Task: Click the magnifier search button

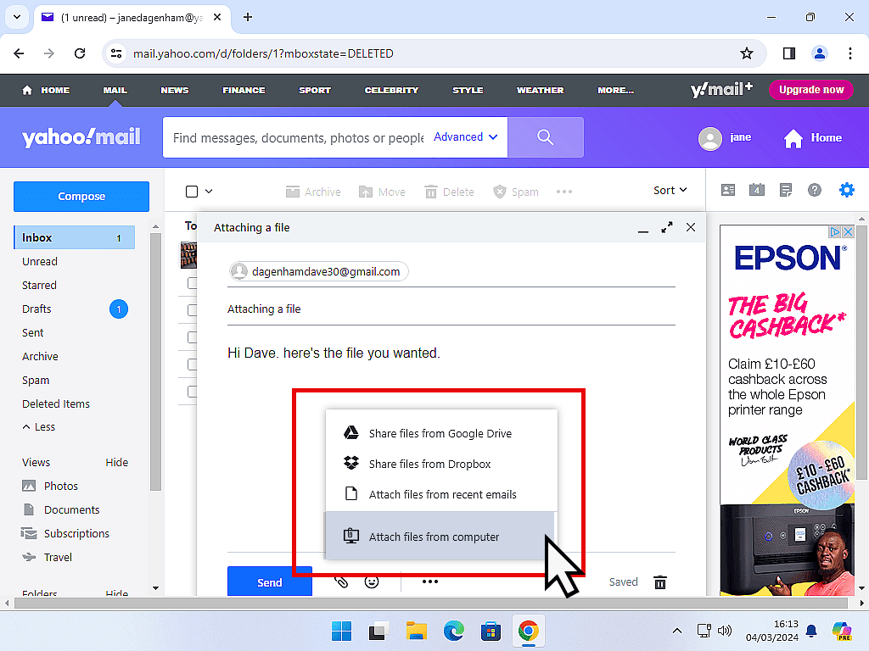Action: point(546,137)
